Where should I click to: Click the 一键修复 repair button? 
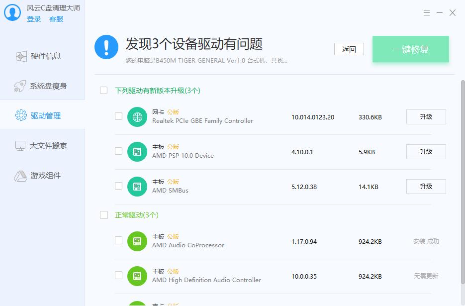tap(411, 49)
